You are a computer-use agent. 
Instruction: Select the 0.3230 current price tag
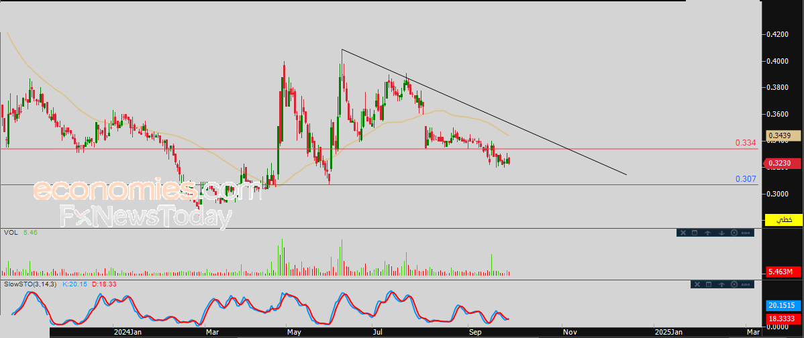coord(783,164)
